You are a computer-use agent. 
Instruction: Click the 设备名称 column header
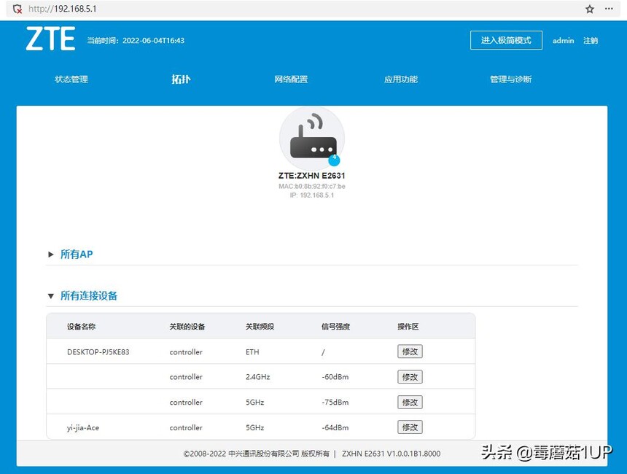[81, 327]
